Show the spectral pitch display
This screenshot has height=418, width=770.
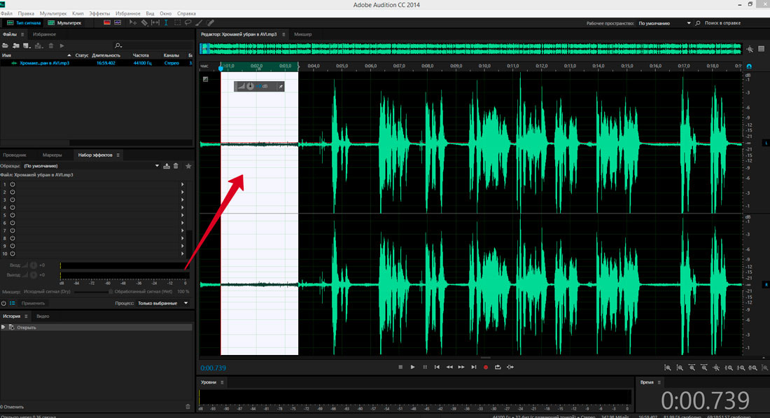click(x=118, y=22)
